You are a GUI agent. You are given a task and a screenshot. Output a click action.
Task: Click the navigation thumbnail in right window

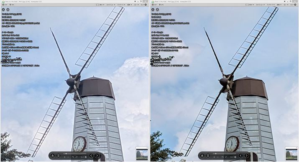click(291, 154)
